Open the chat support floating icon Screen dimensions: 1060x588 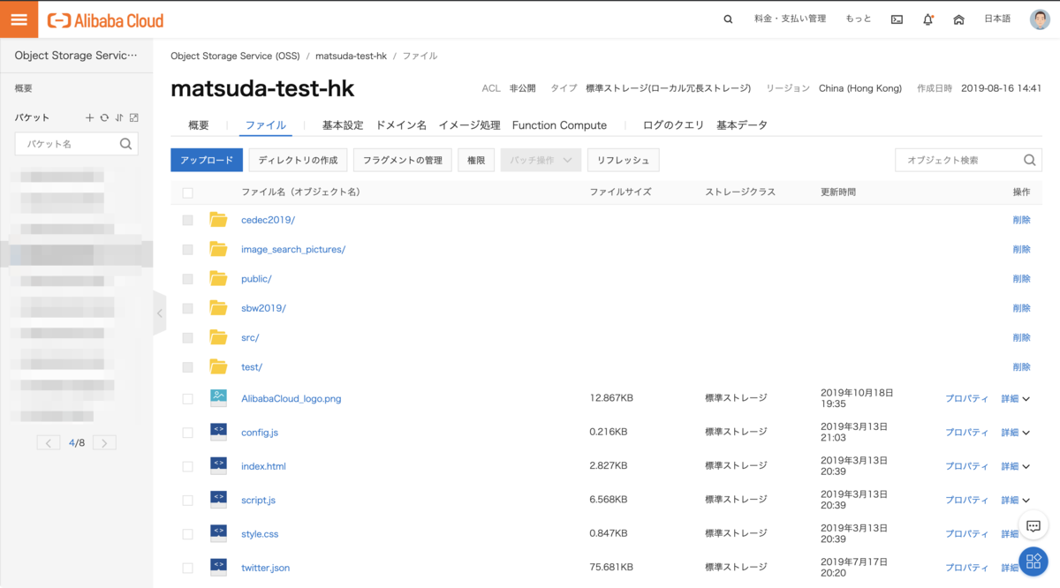pos(1033,526)
